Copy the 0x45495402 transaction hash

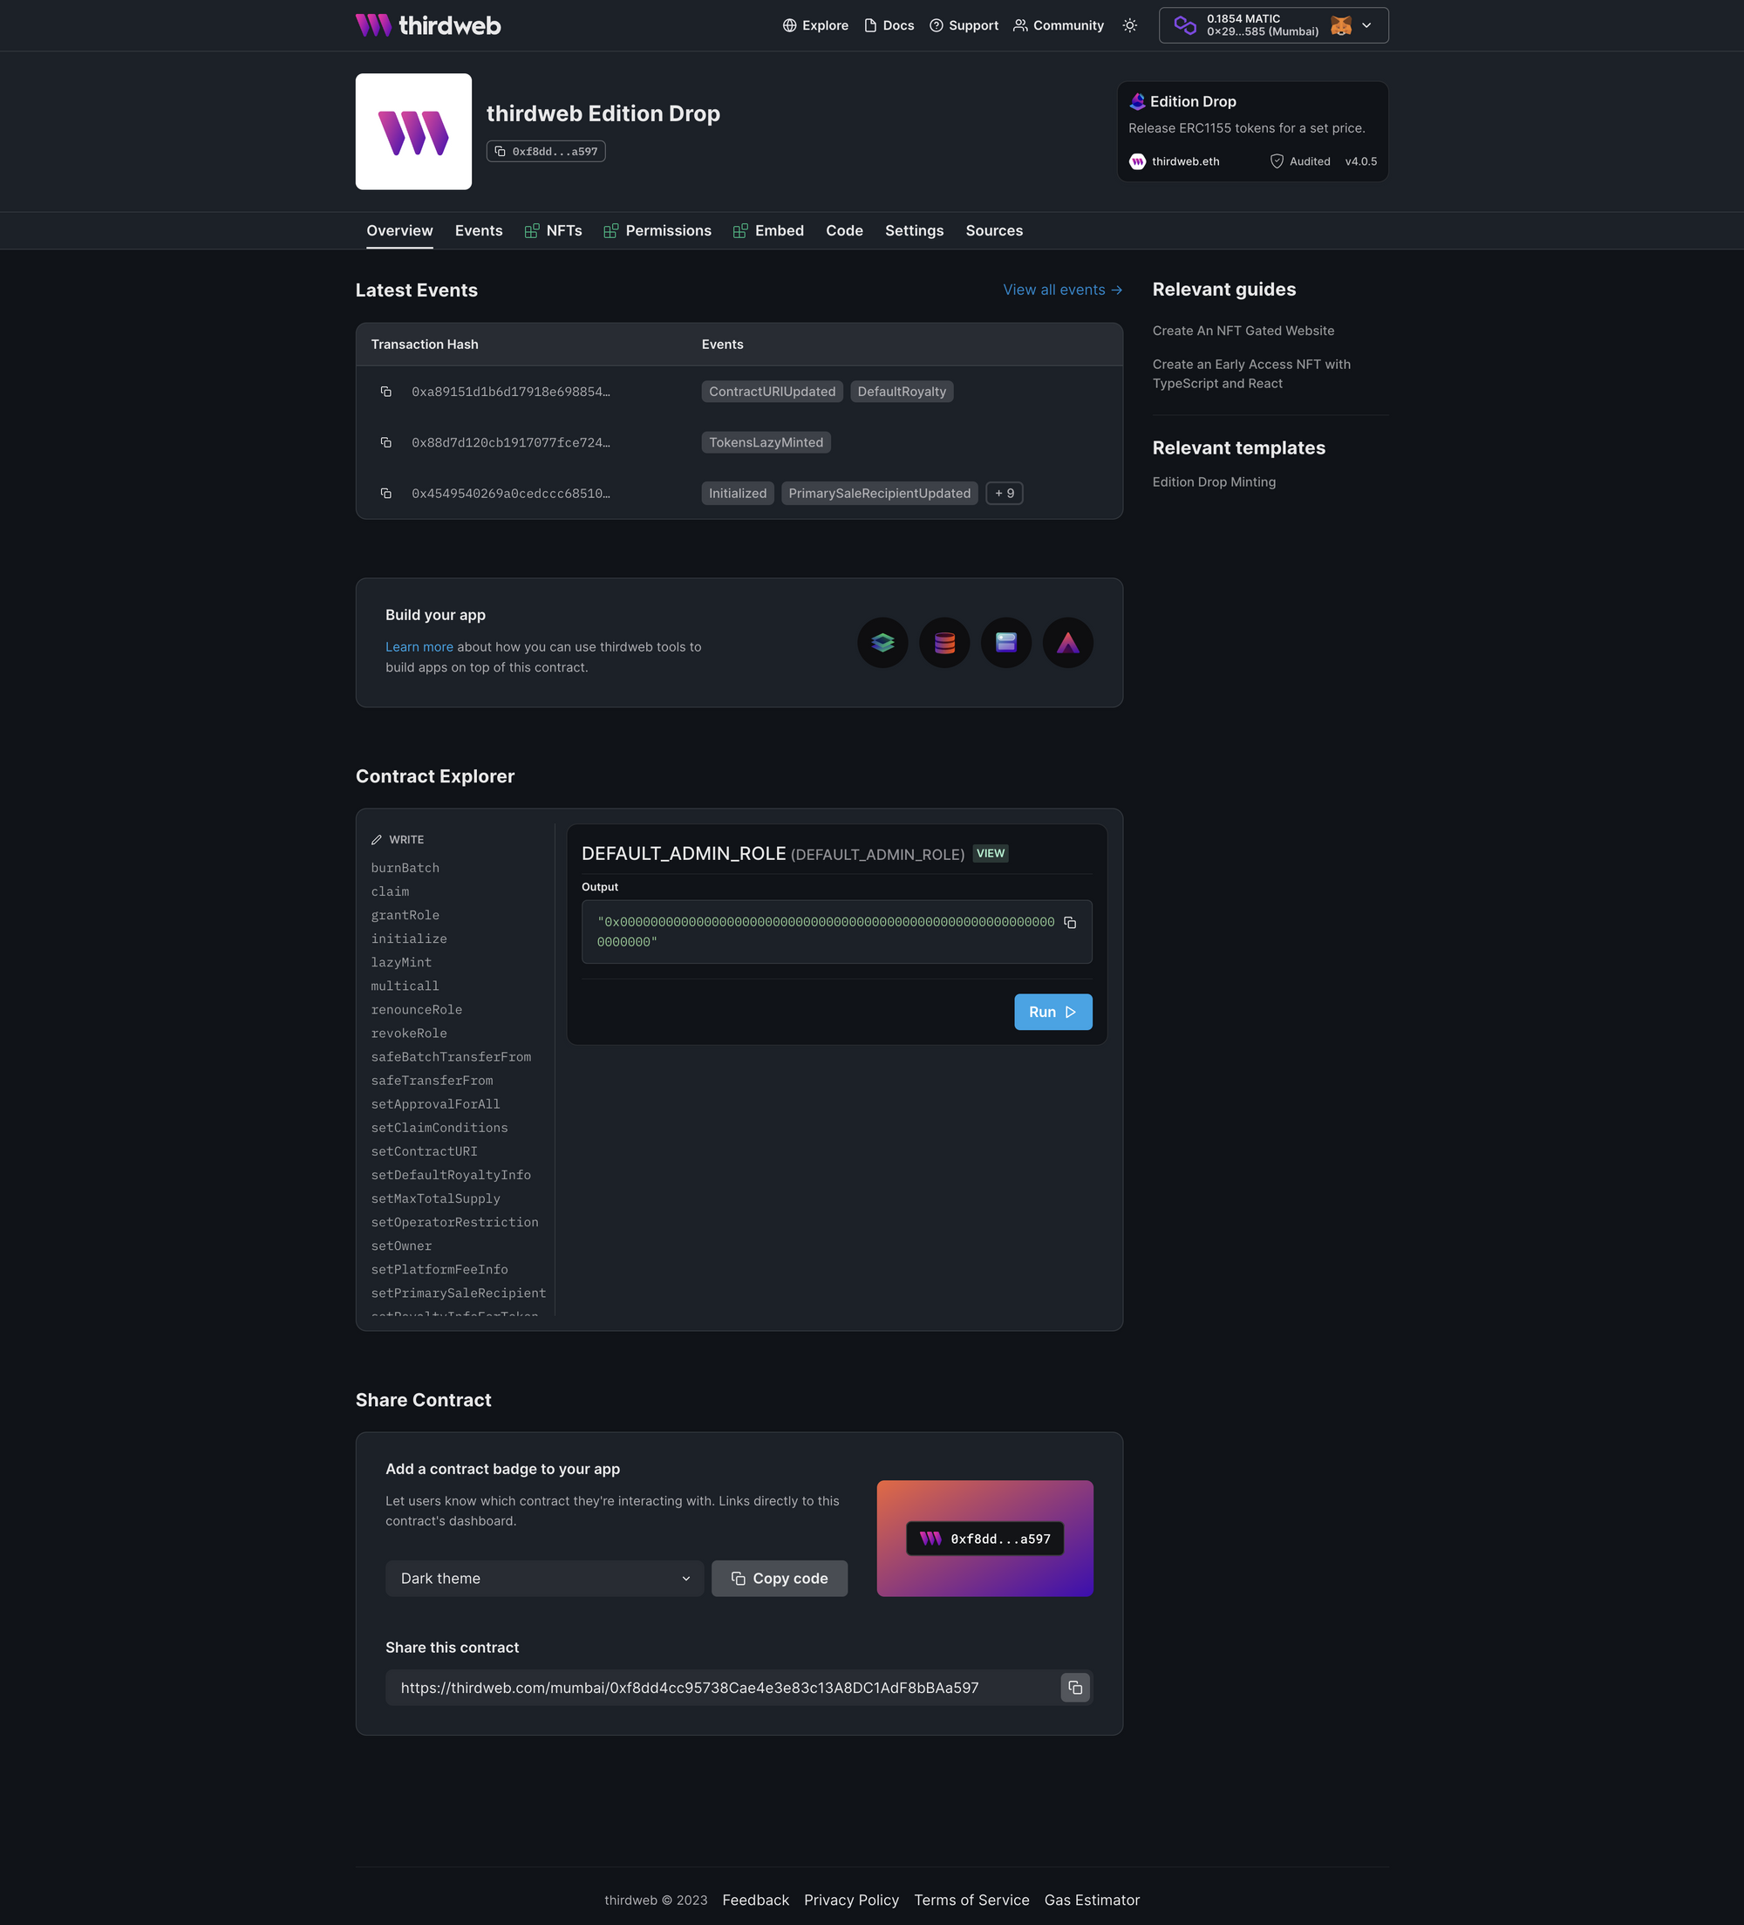click(x=385, y=494)
